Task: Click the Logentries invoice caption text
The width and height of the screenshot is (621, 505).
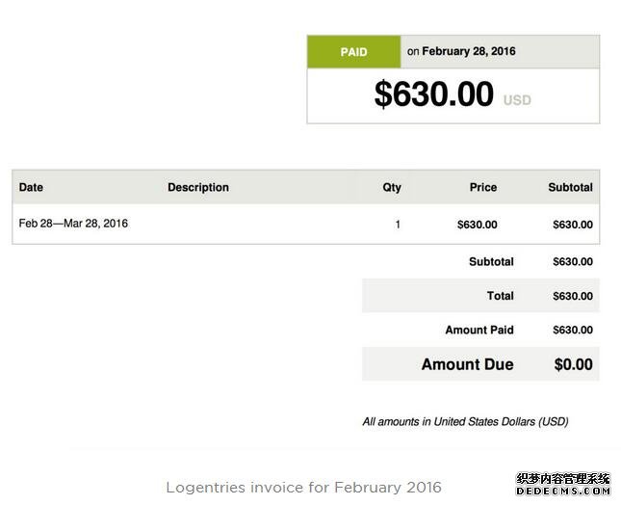Action: [304, 487]
